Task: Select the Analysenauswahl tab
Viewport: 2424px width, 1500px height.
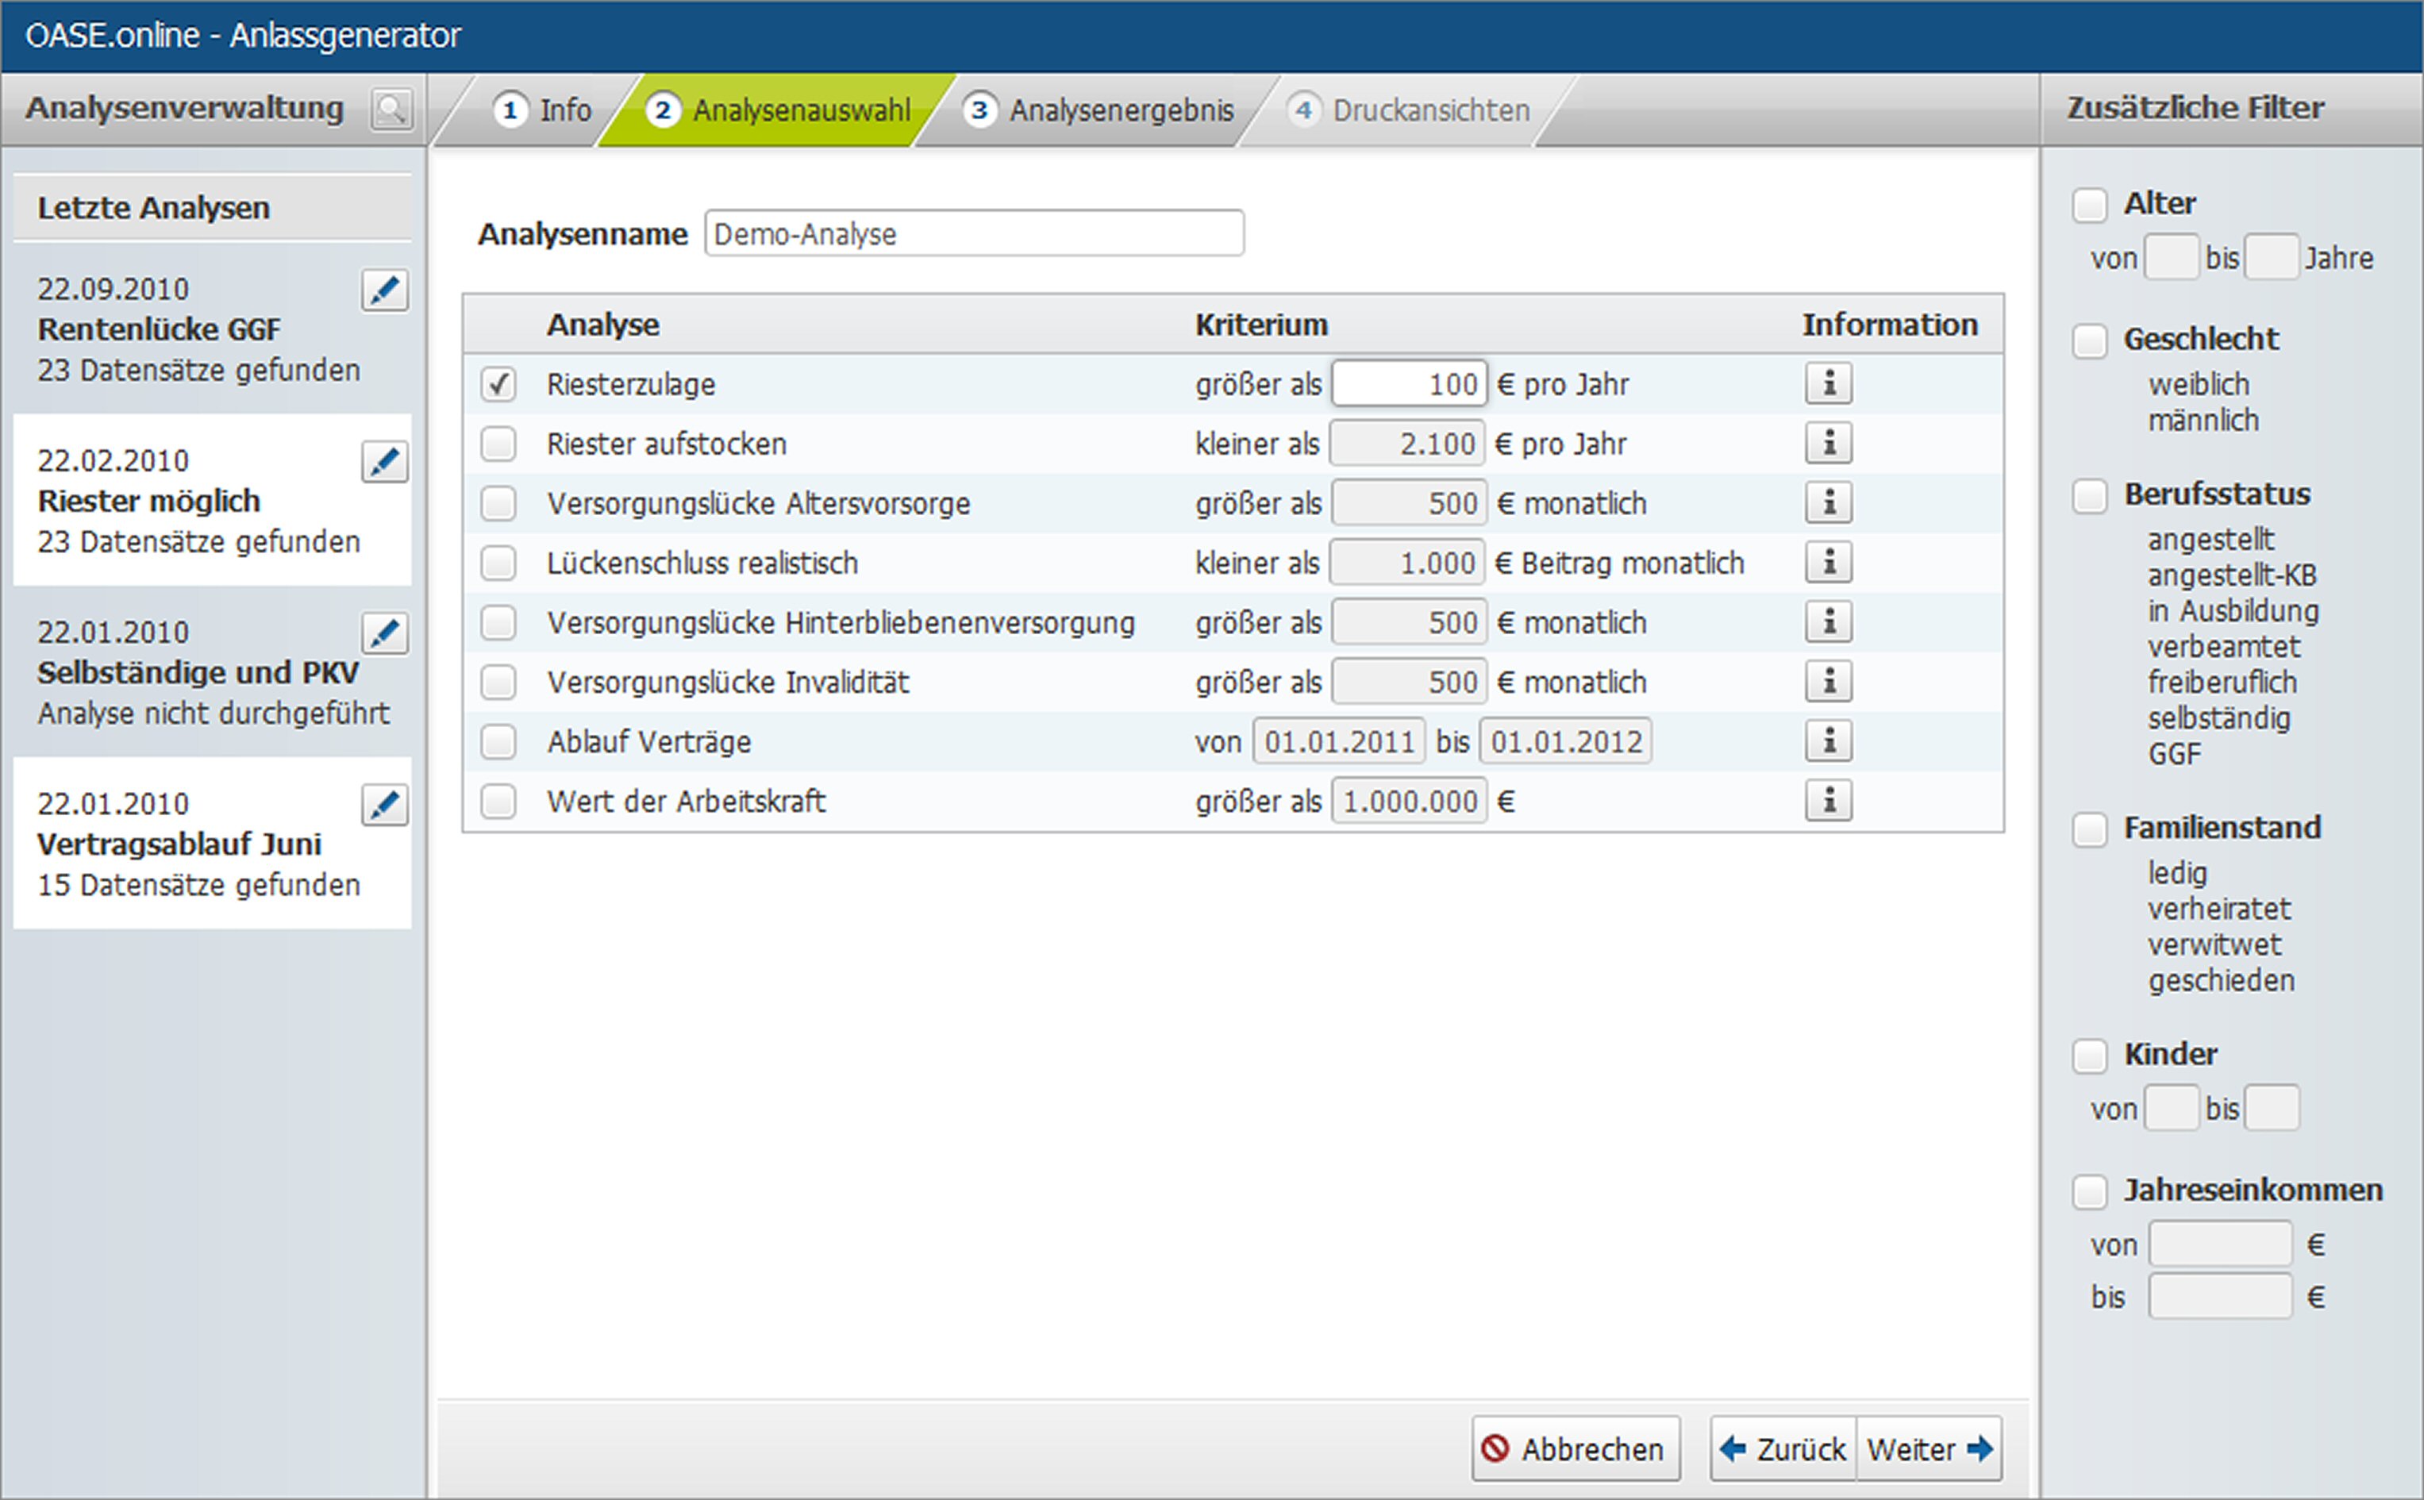Action: [778, 110]
